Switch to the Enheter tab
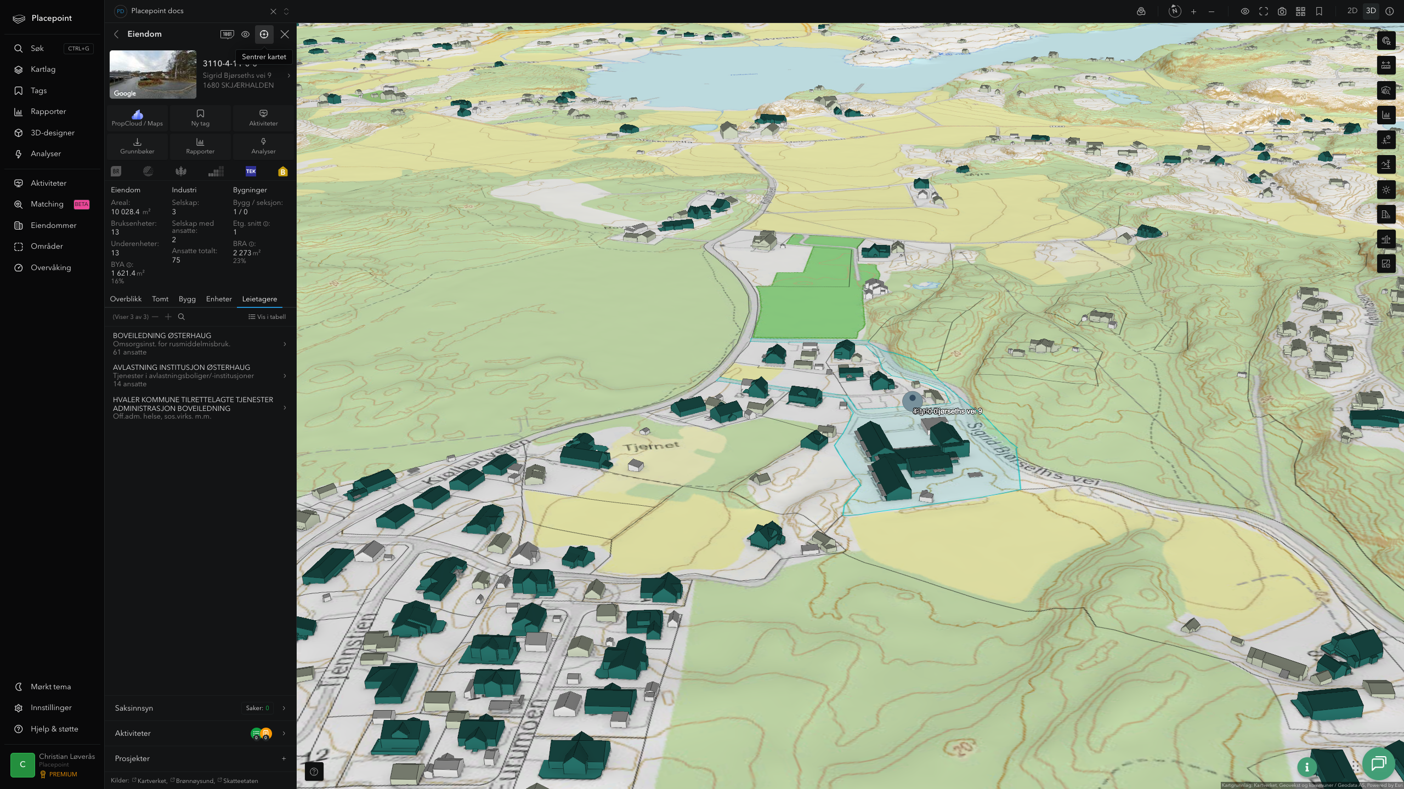Screen dimensions: 1404x789 (219, 299)
